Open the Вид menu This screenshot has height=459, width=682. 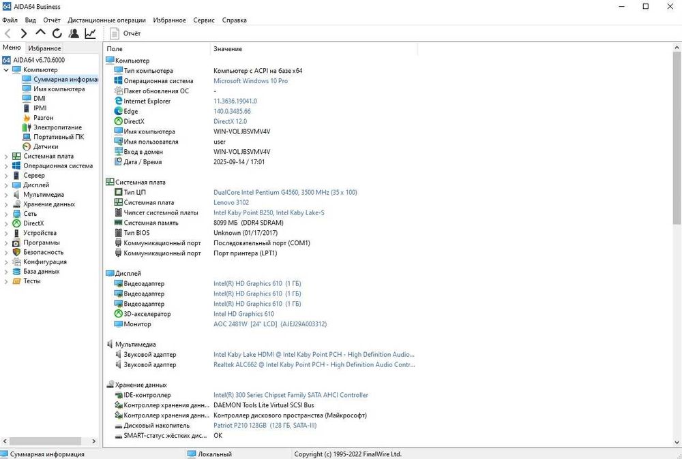31,20
